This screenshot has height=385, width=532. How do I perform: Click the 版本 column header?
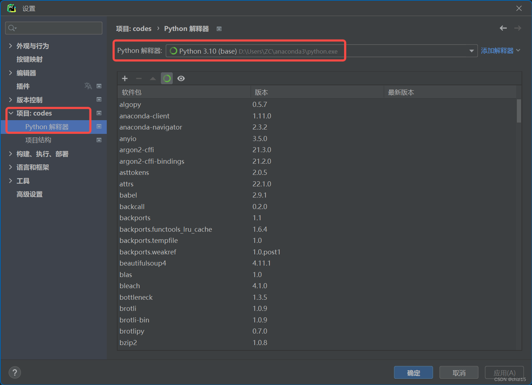pyautogui.click(x=317, y=92)
